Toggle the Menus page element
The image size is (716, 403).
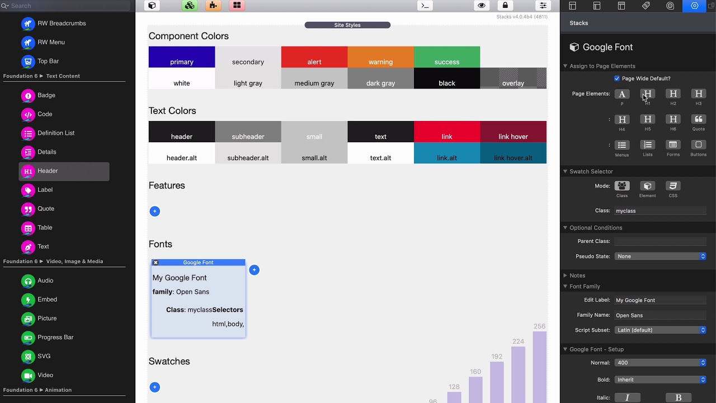tap(622, 145)
